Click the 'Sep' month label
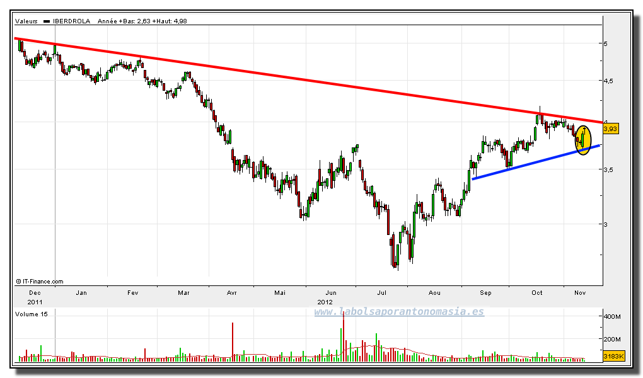Viewport: 643px width, 378px height. pyautogui.click(x=485, y=293)
